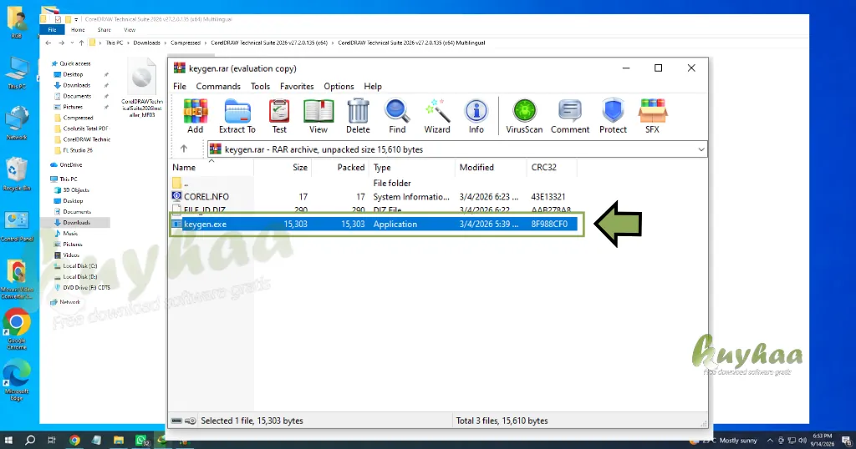The width and height of the screenshot is (856, 449).
Task: Click the drive icons in WinRAR status bar
Action: pos(183,421)
